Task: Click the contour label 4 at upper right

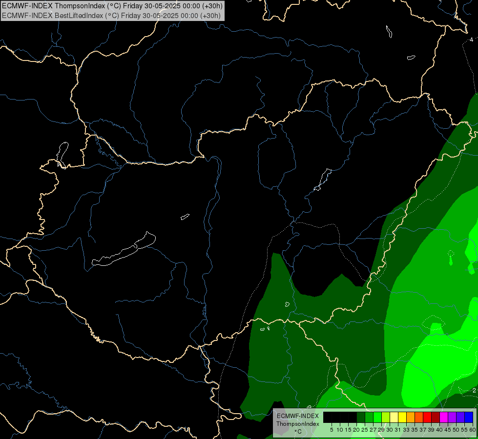Action: 471,40
